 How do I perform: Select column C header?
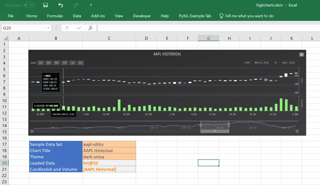tap(109, 38)
